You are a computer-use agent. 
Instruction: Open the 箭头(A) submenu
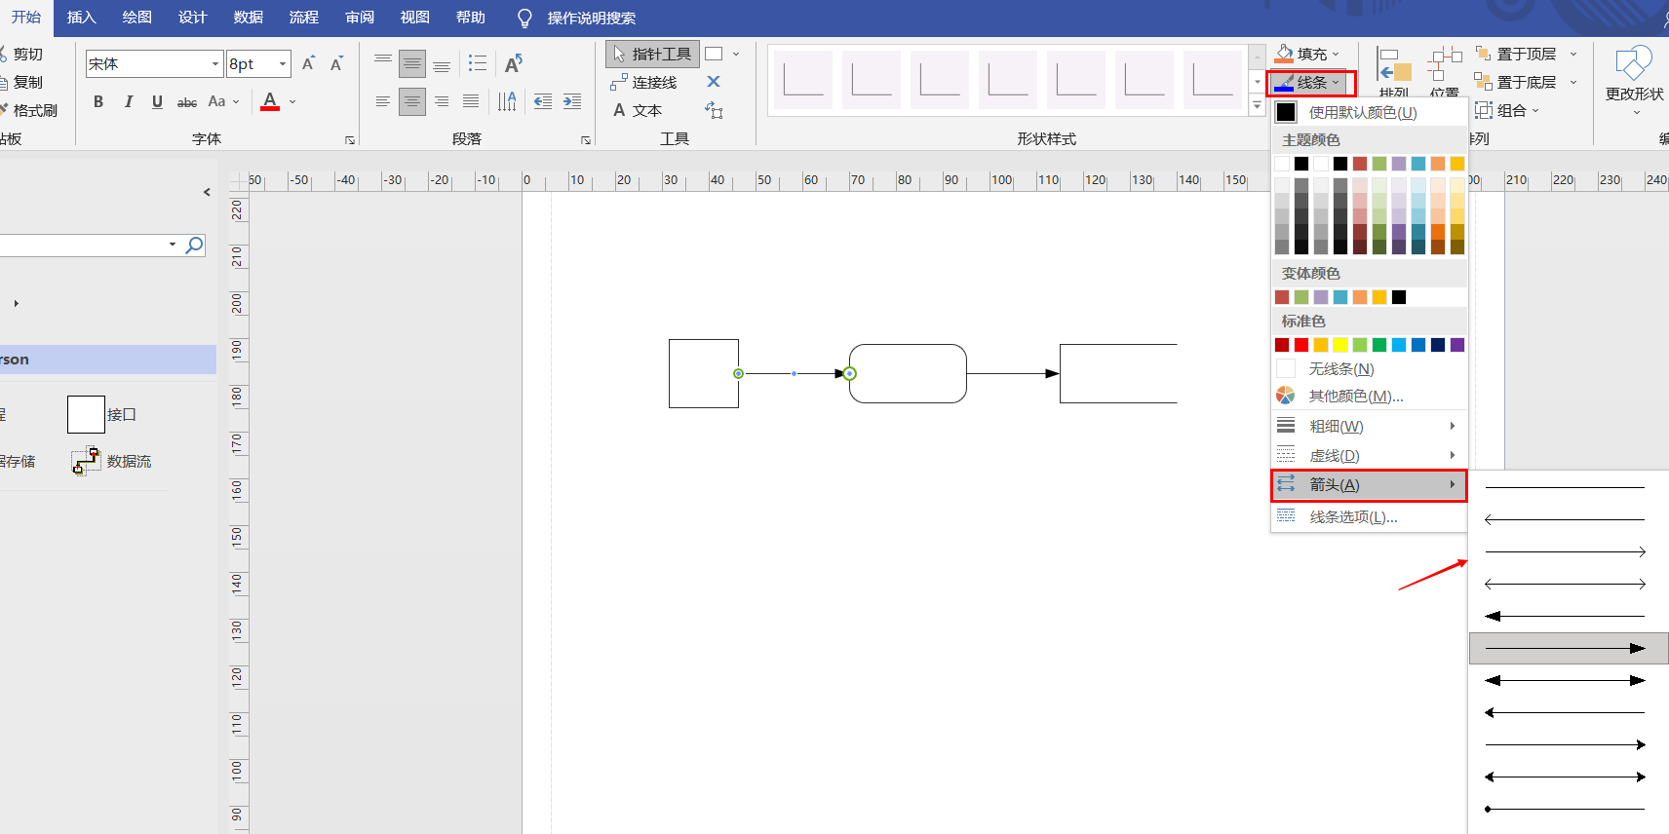click(x=1369, y=485)
